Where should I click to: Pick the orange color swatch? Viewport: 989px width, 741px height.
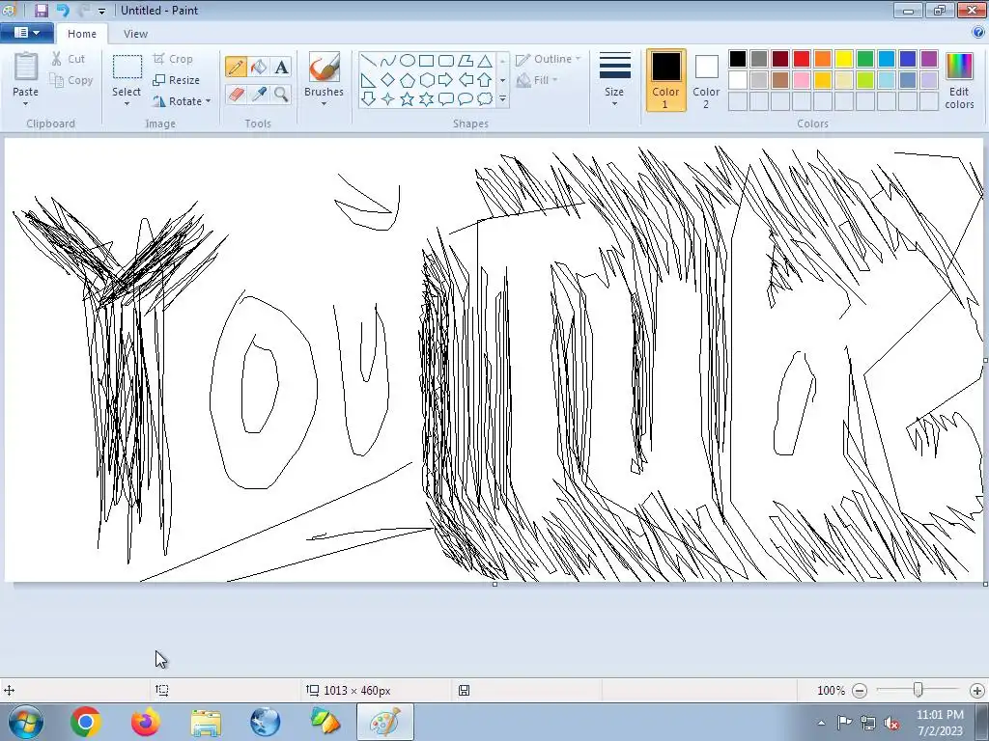pyautogui.click(x=823, y=59)
